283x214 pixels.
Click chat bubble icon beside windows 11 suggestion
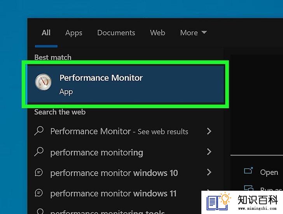point(38,193)
